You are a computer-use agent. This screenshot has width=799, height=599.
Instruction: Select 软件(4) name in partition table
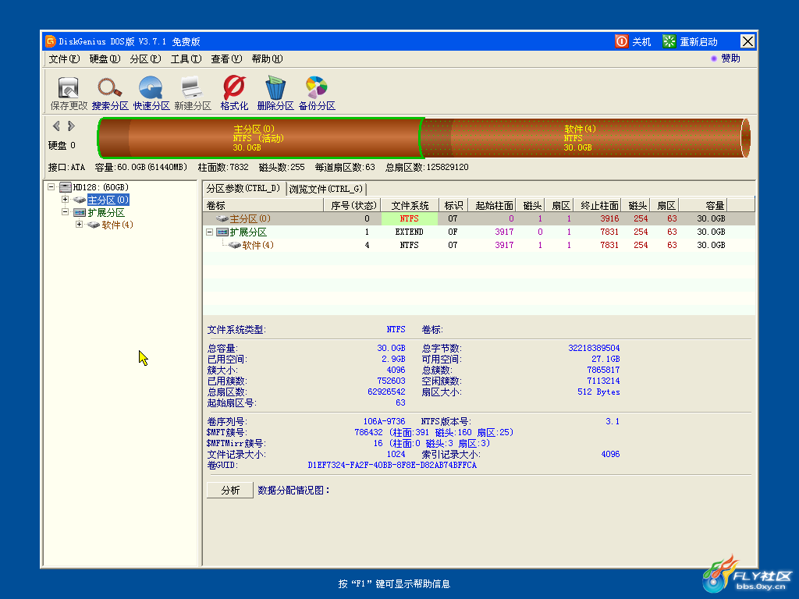257,245
